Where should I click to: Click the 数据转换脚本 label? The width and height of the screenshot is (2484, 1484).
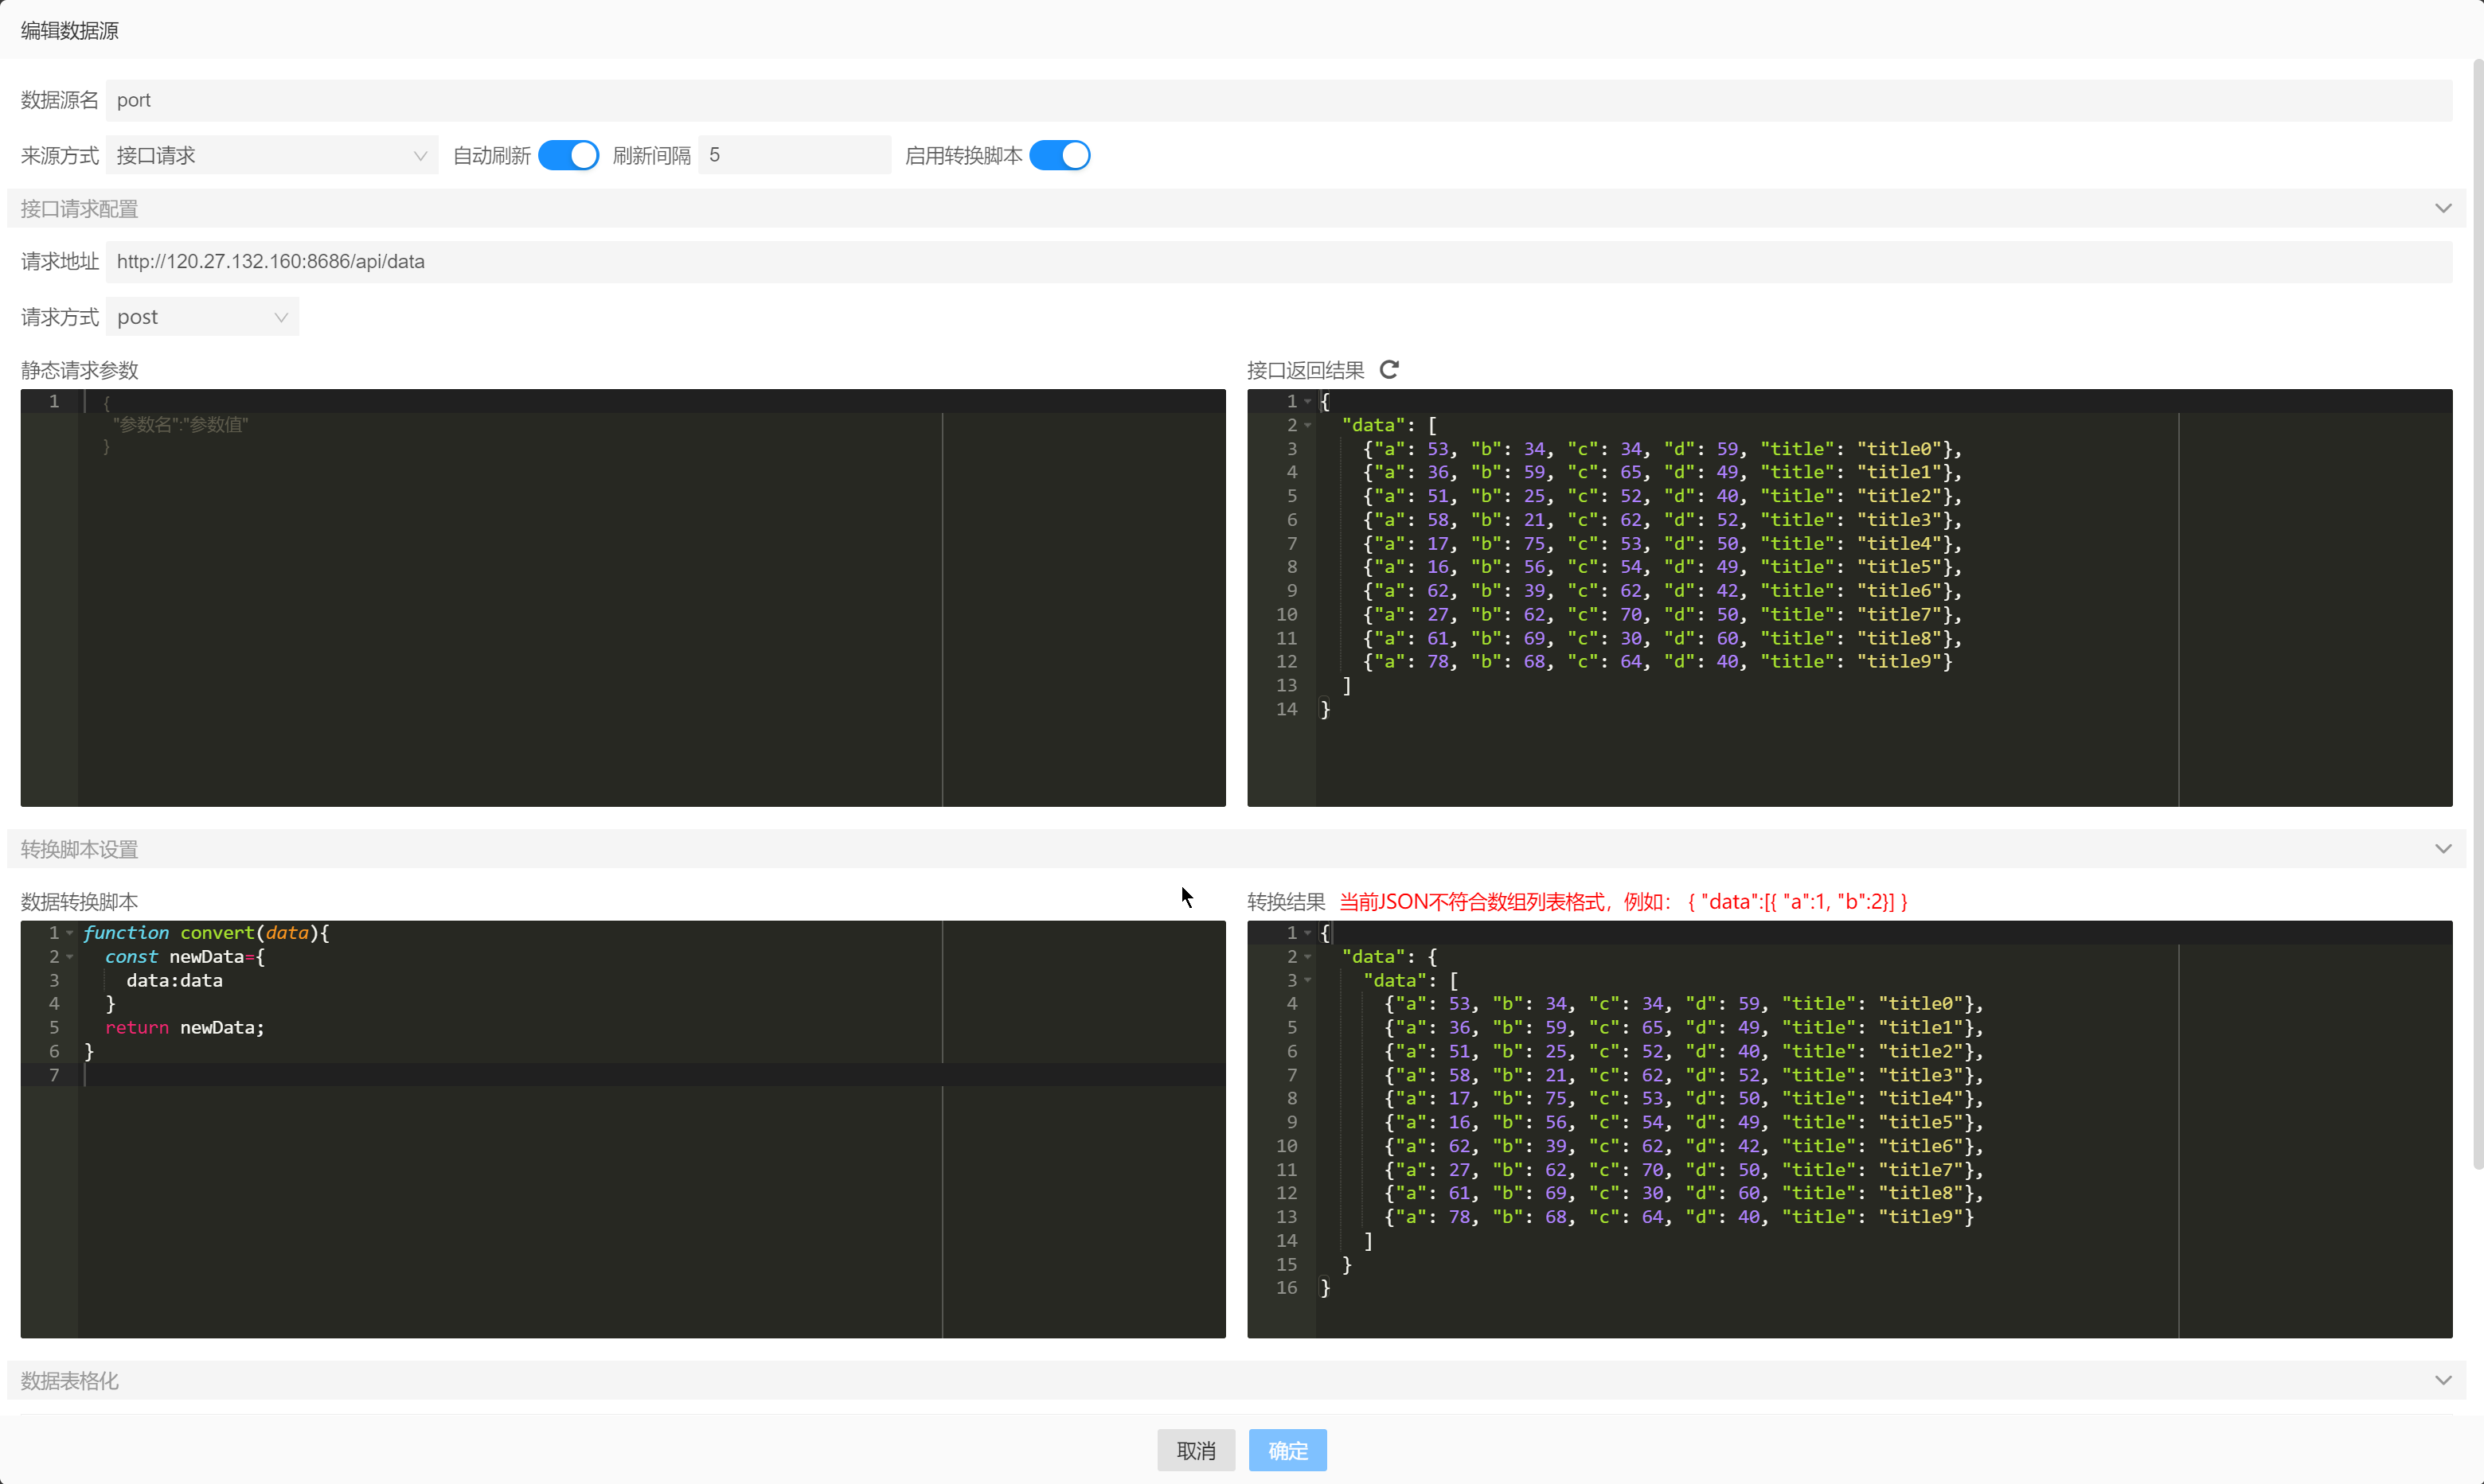pyautogui.click(x=79, y=901)
